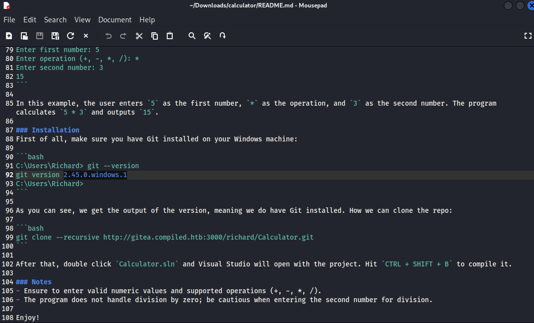Close the current document tab icon

(x=86, y=36)
